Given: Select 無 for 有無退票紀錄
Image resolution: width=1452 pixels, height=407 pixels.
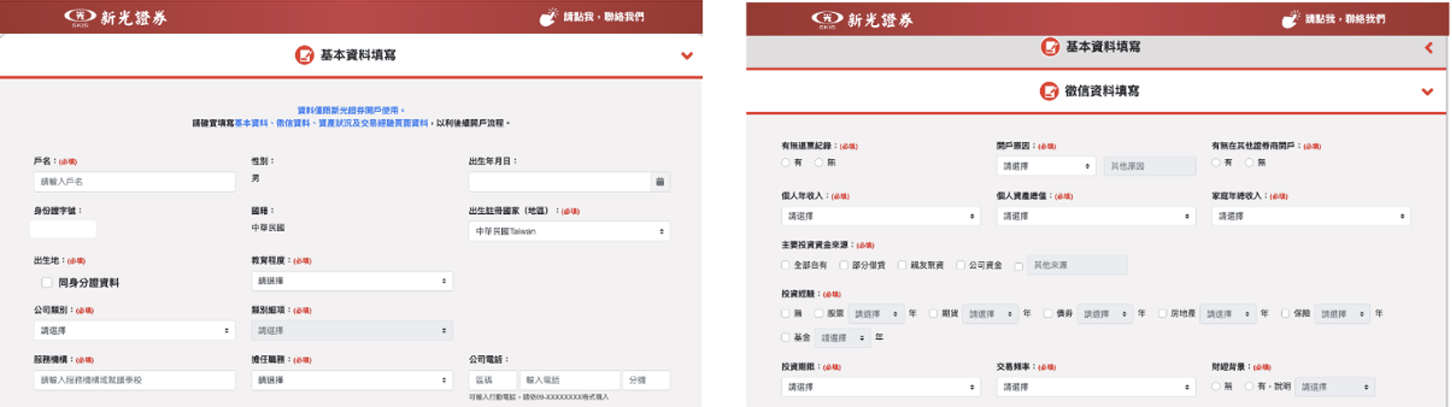Looking at the screenshot, I should click(819, 163).
